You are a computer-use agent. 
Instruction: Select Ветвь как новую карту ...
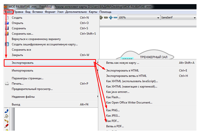pyautogui.click(x=148, y=63)
